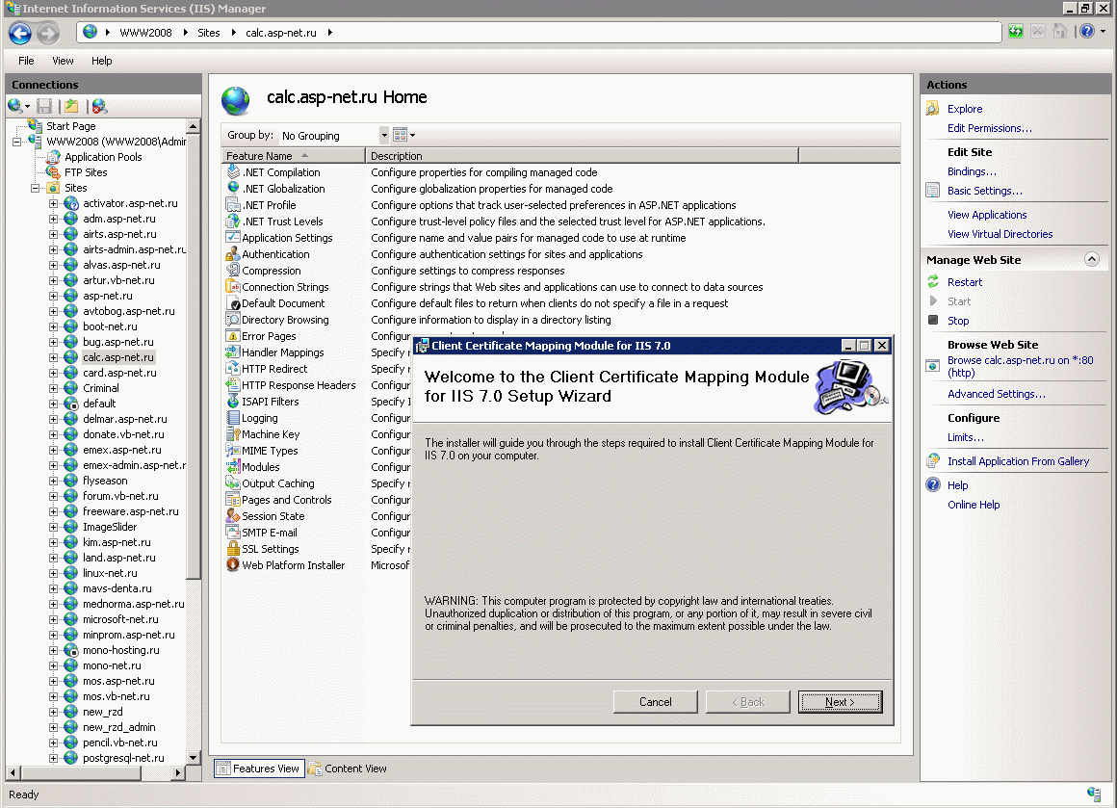The width and height of the screenshot is (1117, 808).
Task: Expand the postgresql-net.ru site node
Action: point(53,758)
